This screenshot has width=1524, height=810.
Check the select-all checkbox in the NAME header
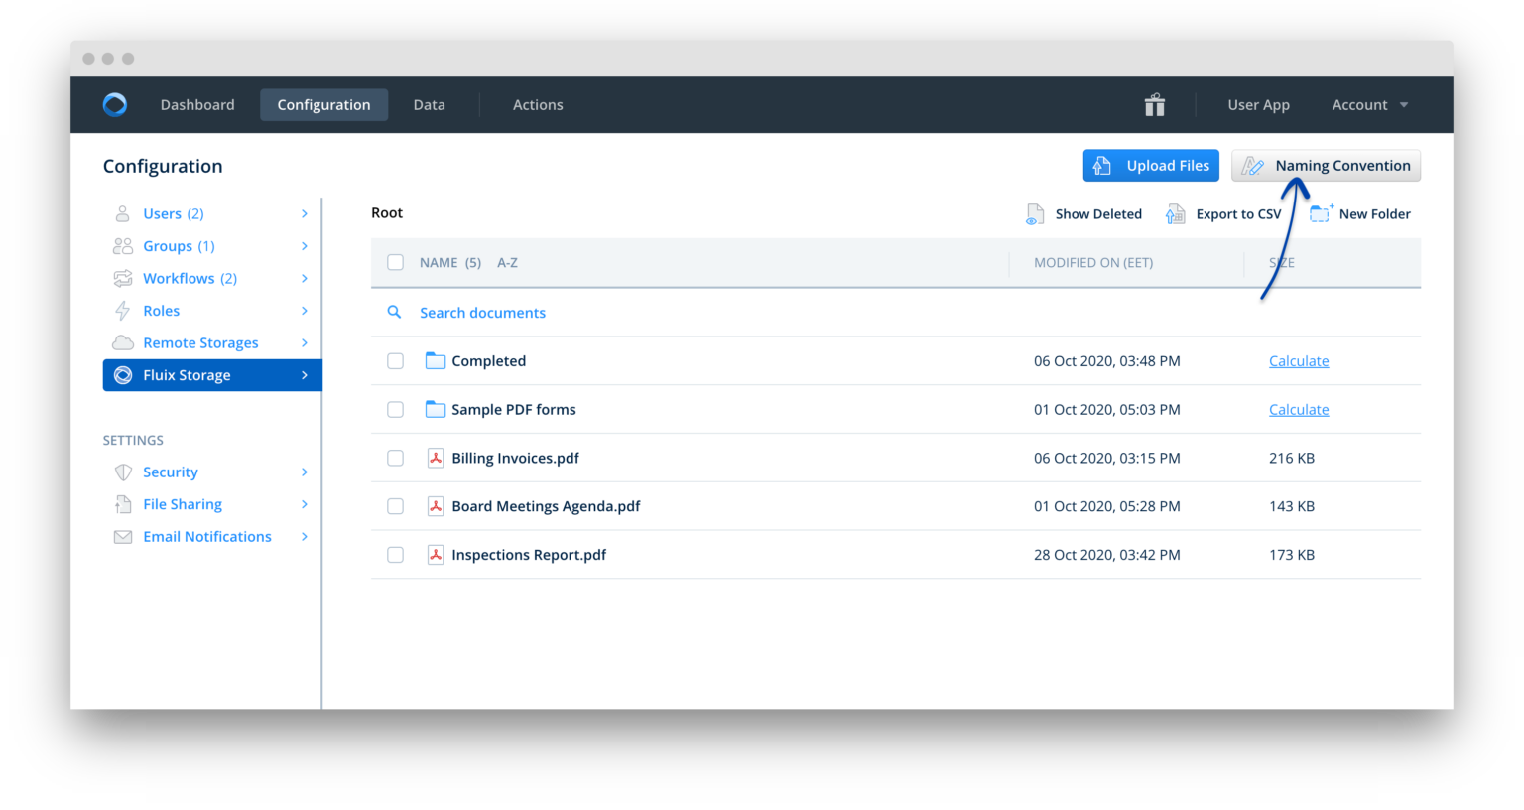395,262
